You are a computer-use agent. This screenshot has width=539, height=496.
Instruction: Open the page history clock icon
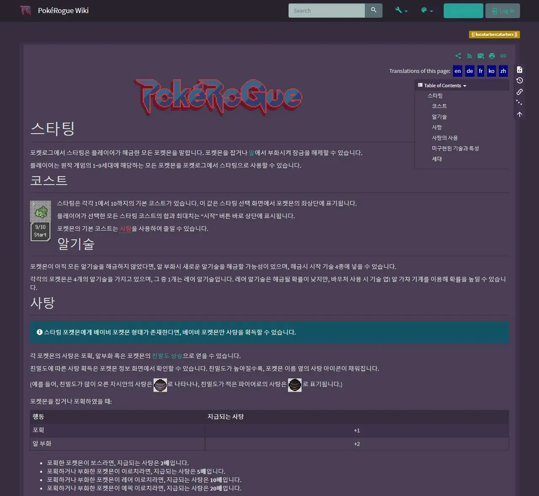(x=519, y=80)
